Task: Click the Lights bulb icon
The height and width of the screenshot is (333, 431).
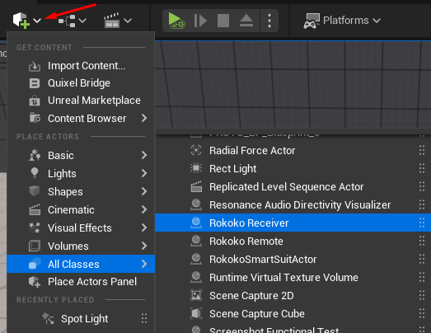Action: tap(35, 173)
